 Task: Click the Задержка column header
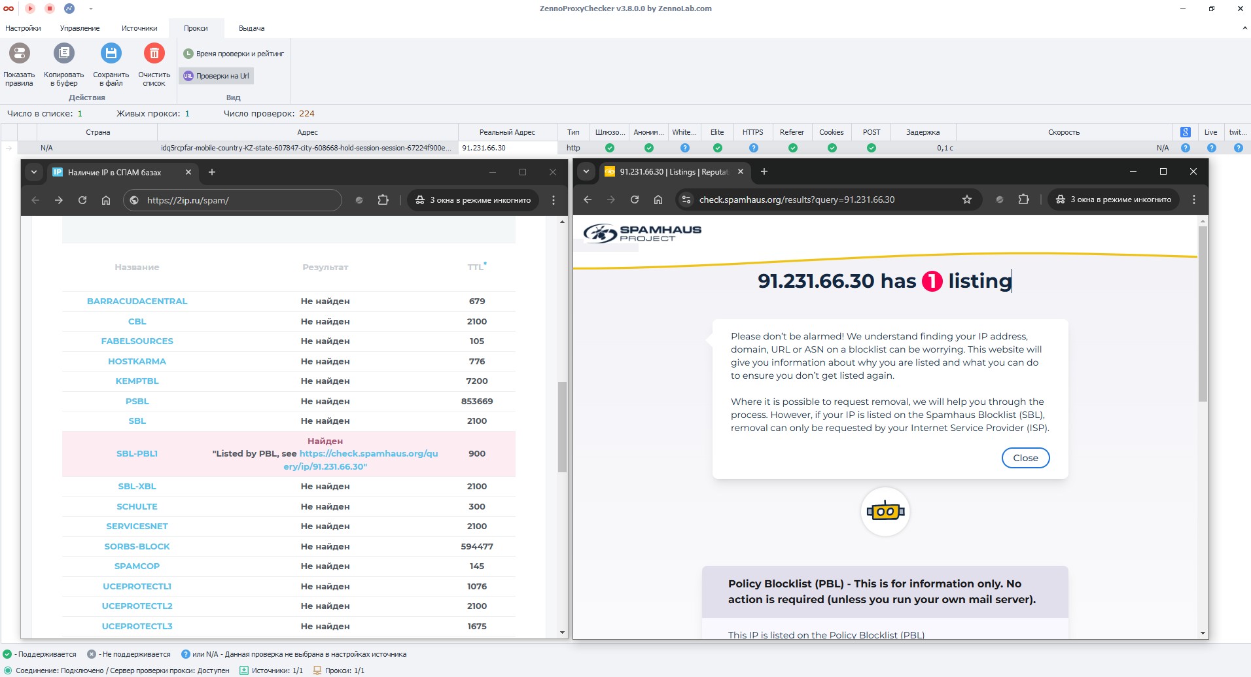(923, 132)
